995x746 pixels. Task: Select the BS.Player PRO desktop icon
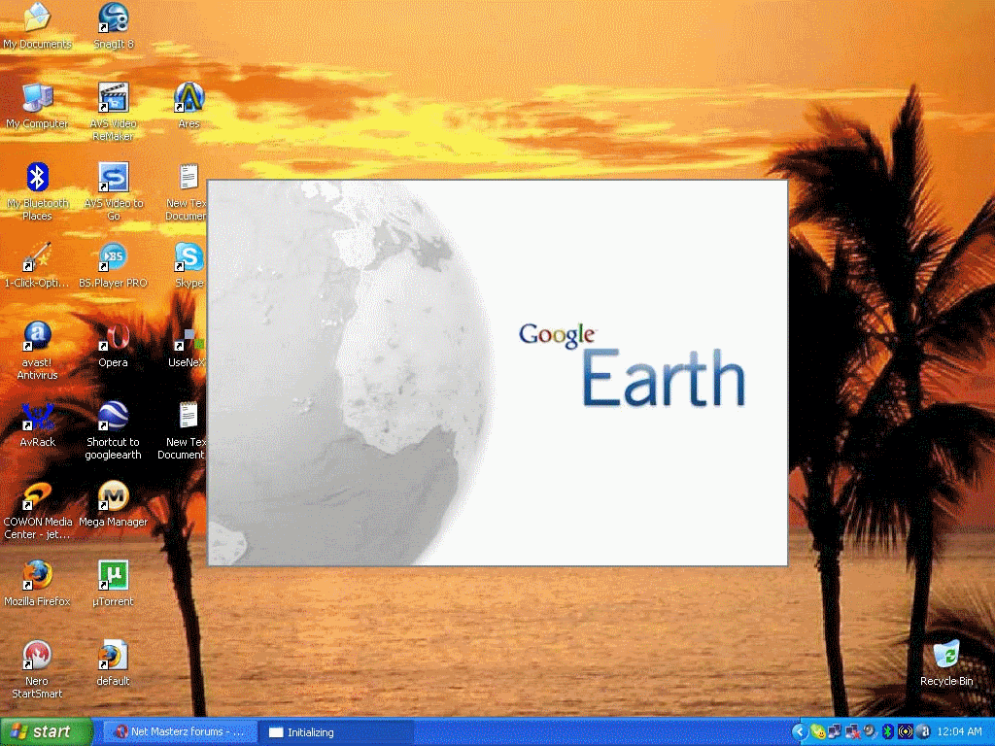point(113,257)
